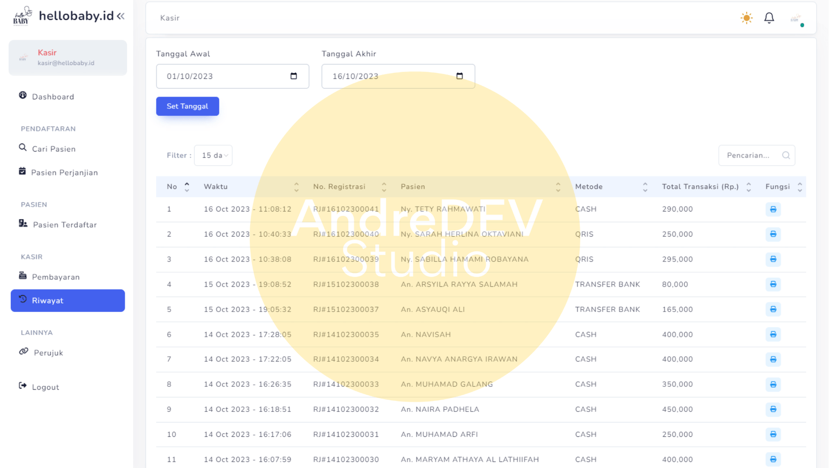This screenshot has width=832, height=468.
Task: Open the Filter rows dropdown
Action: coord(213,155)
